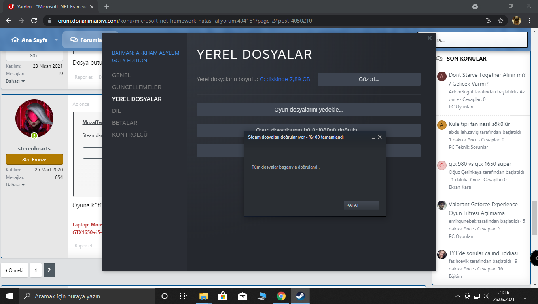Click the Göz at... button
This screenshot has width=538, height=304.
coord(369,79)
